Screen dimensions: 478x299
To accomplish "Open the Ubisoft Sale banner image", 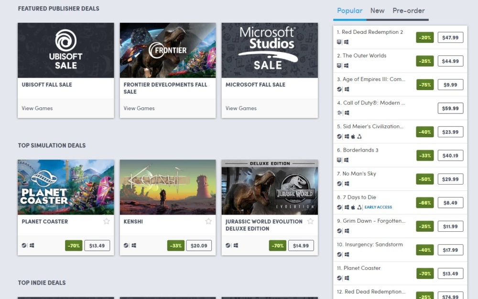I will [x=66, y=50].
